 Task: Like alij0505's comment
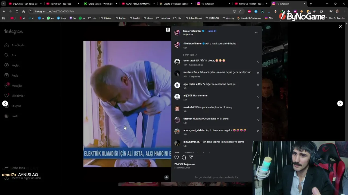pos(258,96)
